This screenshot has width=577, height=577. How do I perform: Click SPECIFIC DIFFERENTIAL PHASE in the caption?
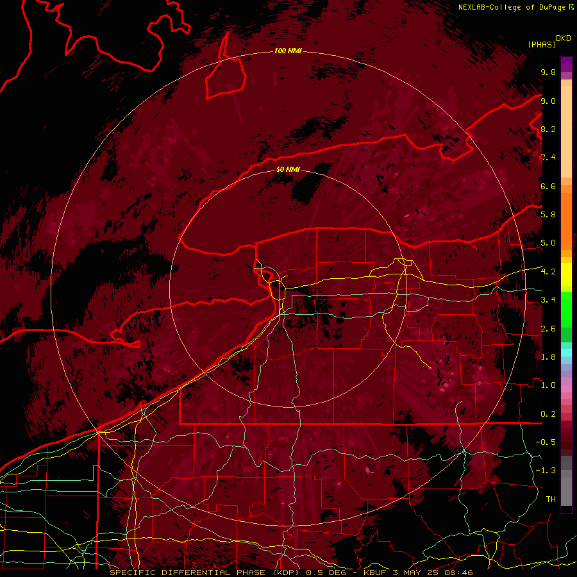pyautogui.click(x=187, y=573)
